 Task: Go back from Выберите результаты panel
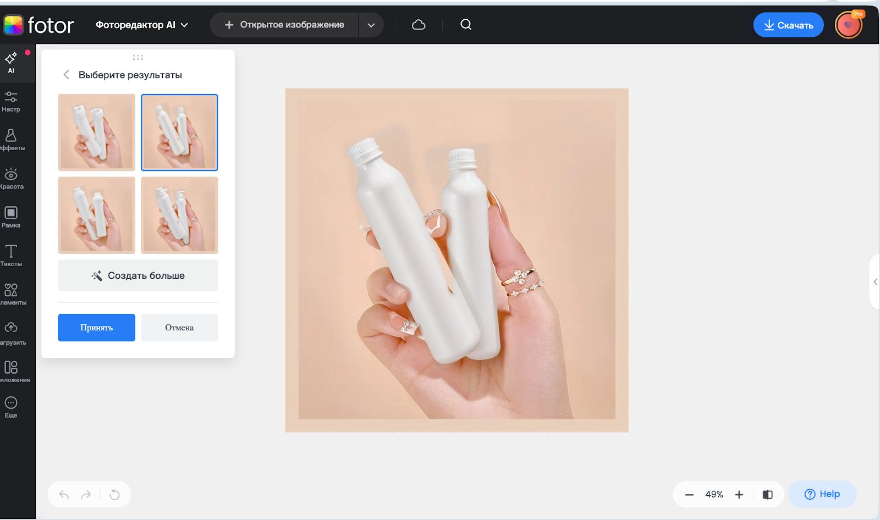pyautogui.click(x=66, y=75)
